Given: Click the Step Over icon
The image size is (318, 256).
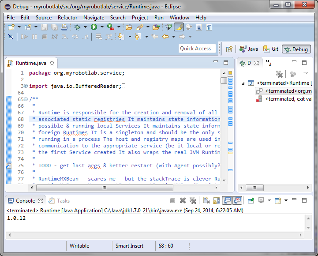Looking at the screenshot, I should [x=75, y=37].
